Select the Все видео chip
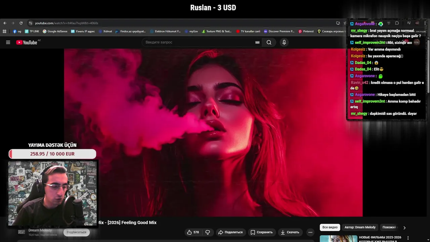 tap(330, 227)
